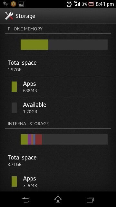116x207 pixels.
Task: Open Apps 319MB under Internal Storage
Action: point(58,181)
